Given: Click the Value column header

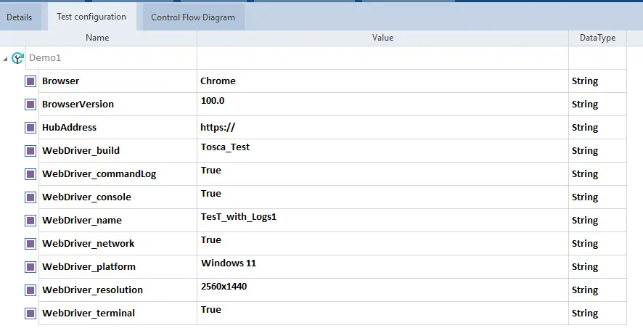Looking at the screenshot, I should coord(382,38).
